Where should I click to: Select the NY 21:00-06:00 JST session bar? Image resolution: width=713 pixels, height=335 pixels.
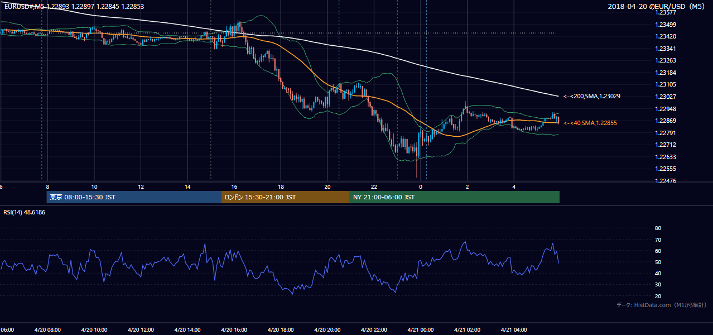(x=455, y=197)
